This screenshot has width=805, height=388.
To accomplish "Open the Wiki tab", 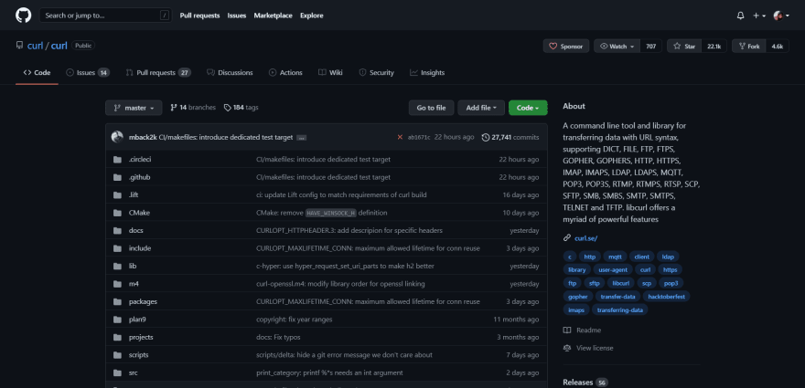I will (330, 73).
